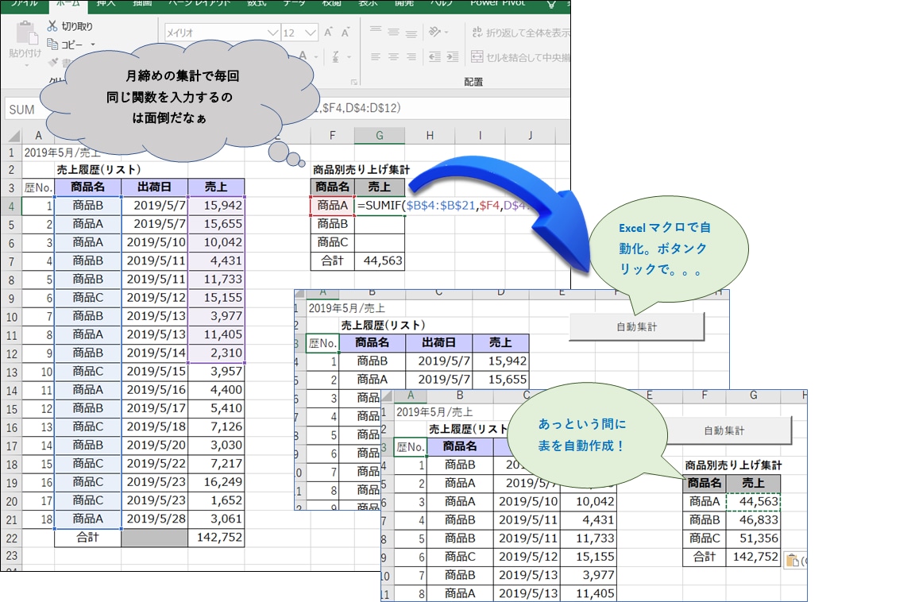The image size is (915, 602).
Task: Select 商品別売り上げ集計 title in front window
Action: (x=733, y=465)
